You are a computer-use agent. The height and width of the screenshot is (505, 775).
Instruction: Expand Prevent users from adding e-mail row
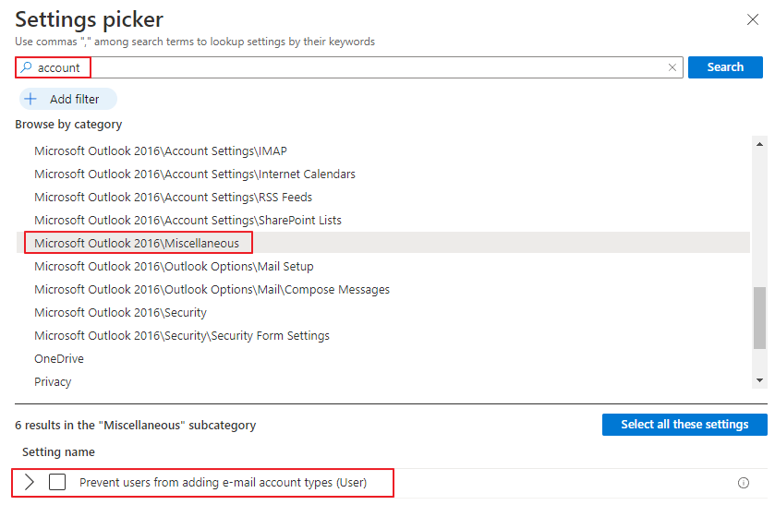30,482
